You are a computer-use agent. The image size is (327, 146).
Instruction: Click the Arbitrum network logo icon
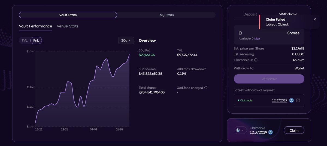pos(237,130)
